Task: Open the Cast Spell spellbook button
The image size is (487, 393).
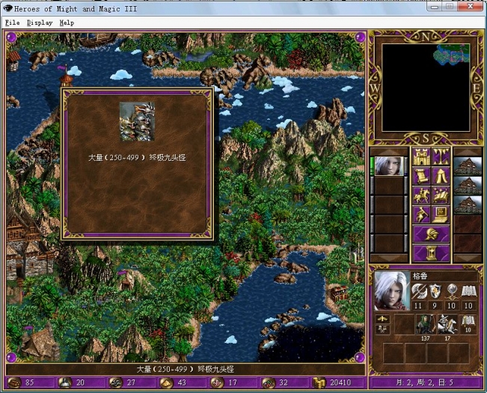Action: pyautogui.click(x=441, y=196)
